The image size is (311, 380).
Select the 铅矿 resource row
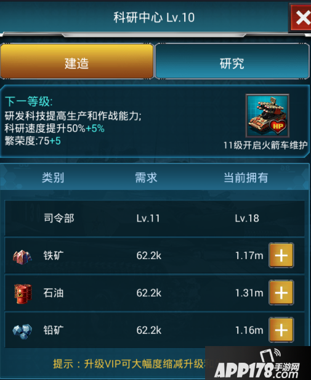pos(155,330)
